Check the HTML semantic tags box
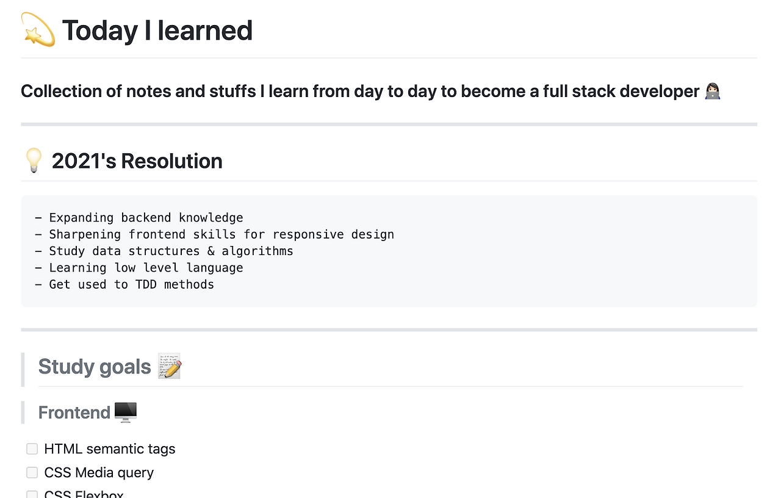Image resolution: width=781 pixels, height=498 pixels. 32,449
